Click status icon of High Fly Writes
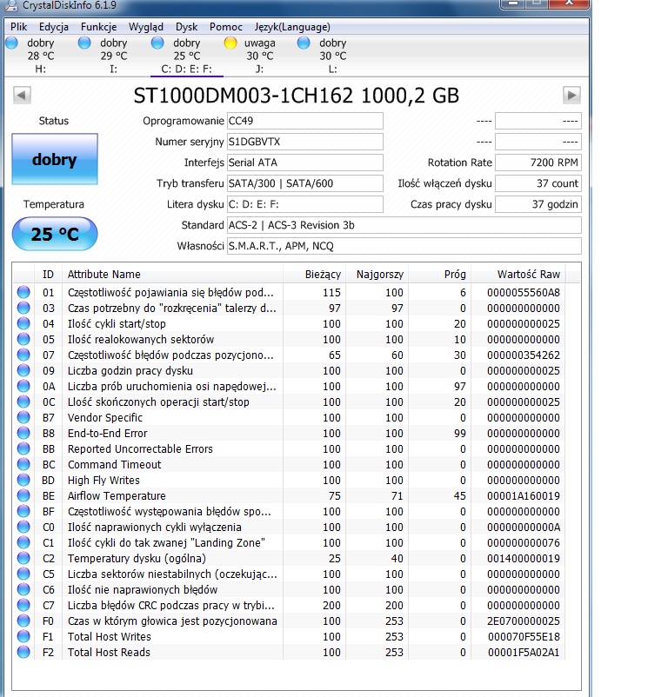Image resolution: width=668 pixels, height=697 pixels. coord(23,480)
